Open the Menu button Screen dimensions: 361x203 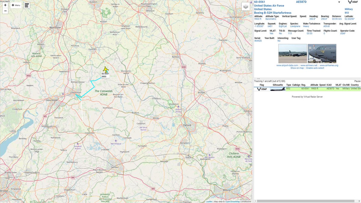16,5
